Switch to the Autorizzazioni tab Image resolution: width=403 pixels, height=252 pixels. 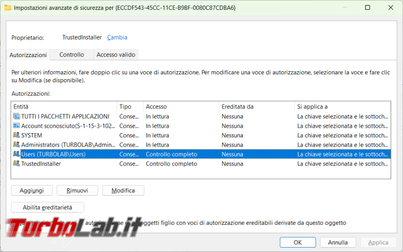pyautogui.click(x=29, y=55)
